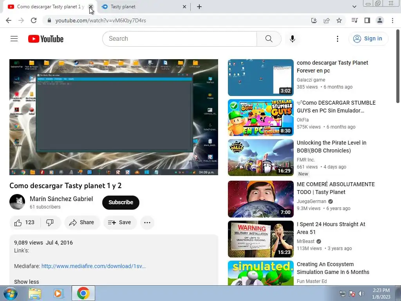Open 'I Spent 24 Hours Straight At Area 51'
The height and width of the screenshot is (301, 401).
click(331, 228)
